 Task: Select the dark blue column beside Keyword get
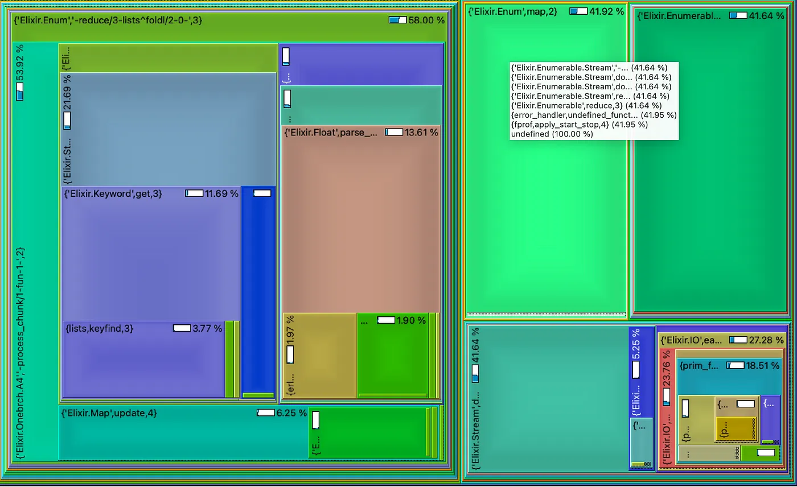[258, 293]
